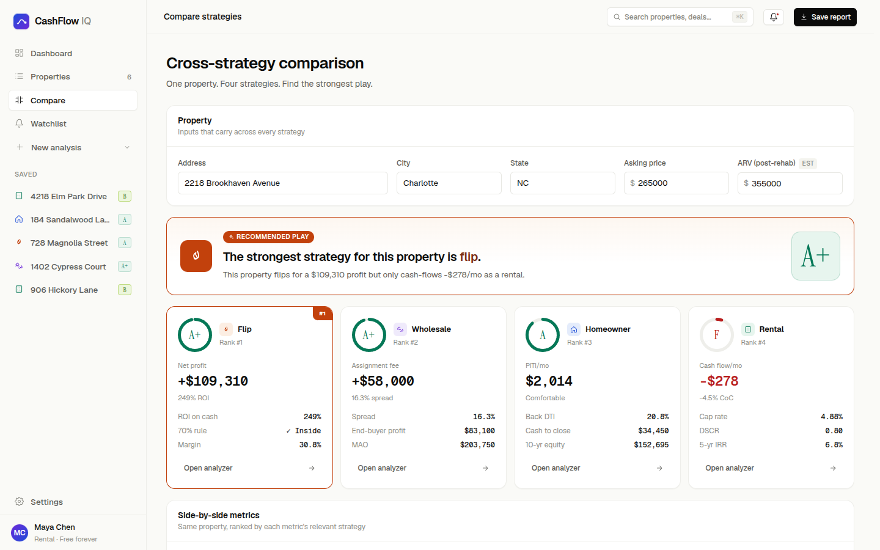Click the CashFlow IQ logo icon
The height and width of the screenshot is (550, 880).
click(21, 21)
